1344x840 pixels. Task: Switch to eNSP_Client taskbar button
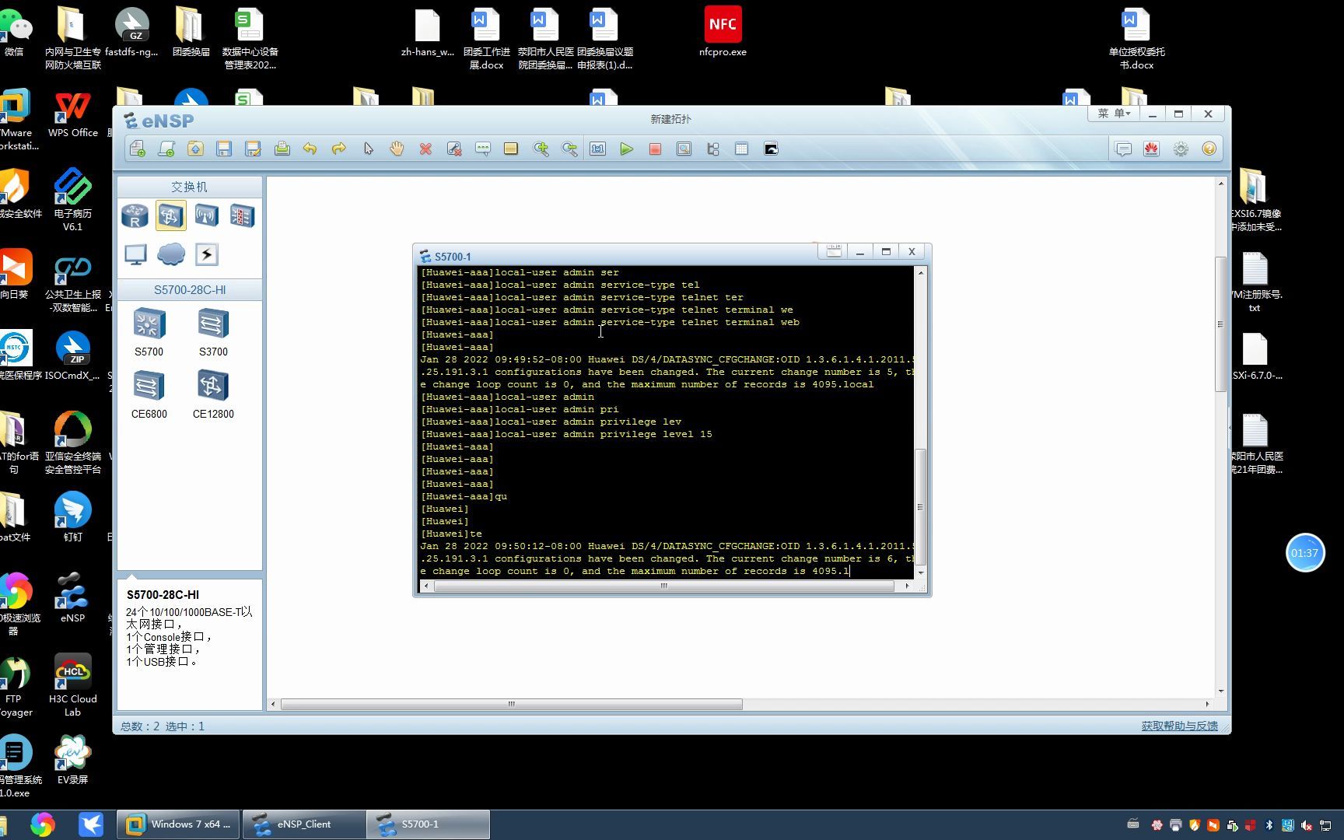coord(304,824)
